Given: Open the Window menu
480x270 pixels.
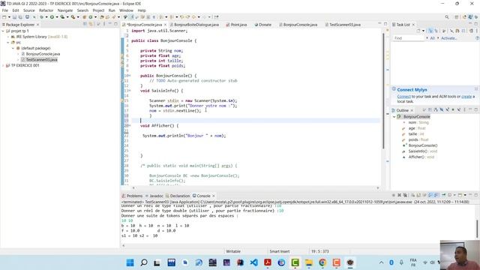Looking at the screenshot, I should (126, 10).
